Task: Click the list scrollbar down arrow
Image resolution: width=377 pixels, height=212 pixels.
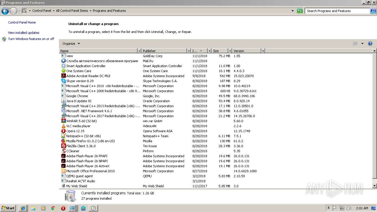Action: (375, 186)
